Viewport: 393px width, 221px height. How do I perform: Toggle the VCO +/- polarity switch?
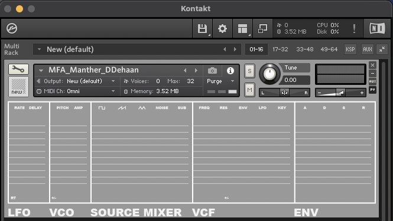(x=54, y=198)
